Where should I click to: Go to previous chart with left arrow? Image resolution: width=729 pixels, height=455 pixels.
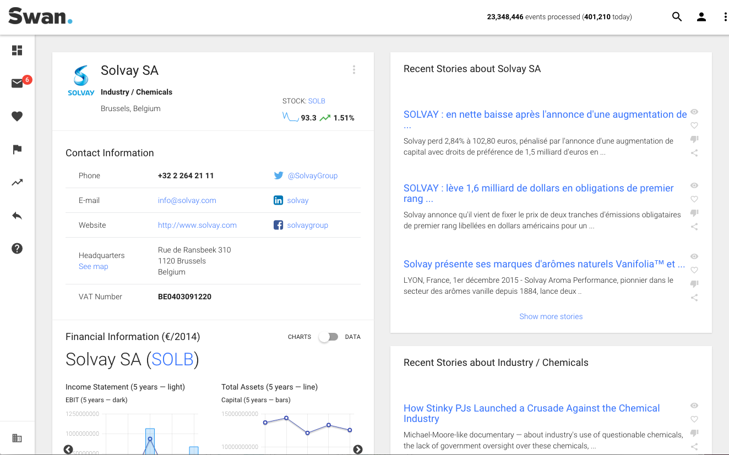(x=68, y=449)
